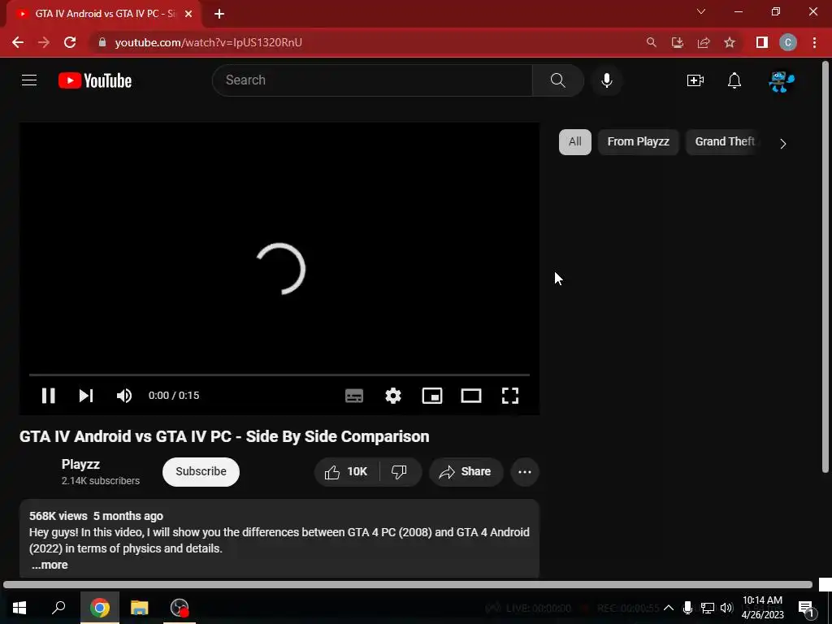Image resolution: width=832 pixels, height=624 pixels.
Task: Skip to the next video
Action: pos(86,396)
